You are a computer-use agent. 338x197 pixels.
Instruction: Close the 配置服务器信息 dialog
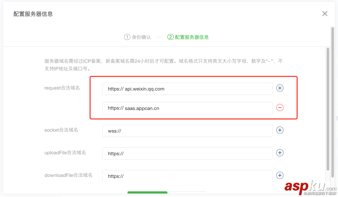[324, 14]
